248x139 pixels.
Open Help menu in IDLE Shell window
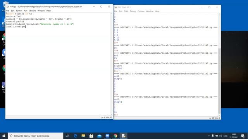(x=157, y=11)
